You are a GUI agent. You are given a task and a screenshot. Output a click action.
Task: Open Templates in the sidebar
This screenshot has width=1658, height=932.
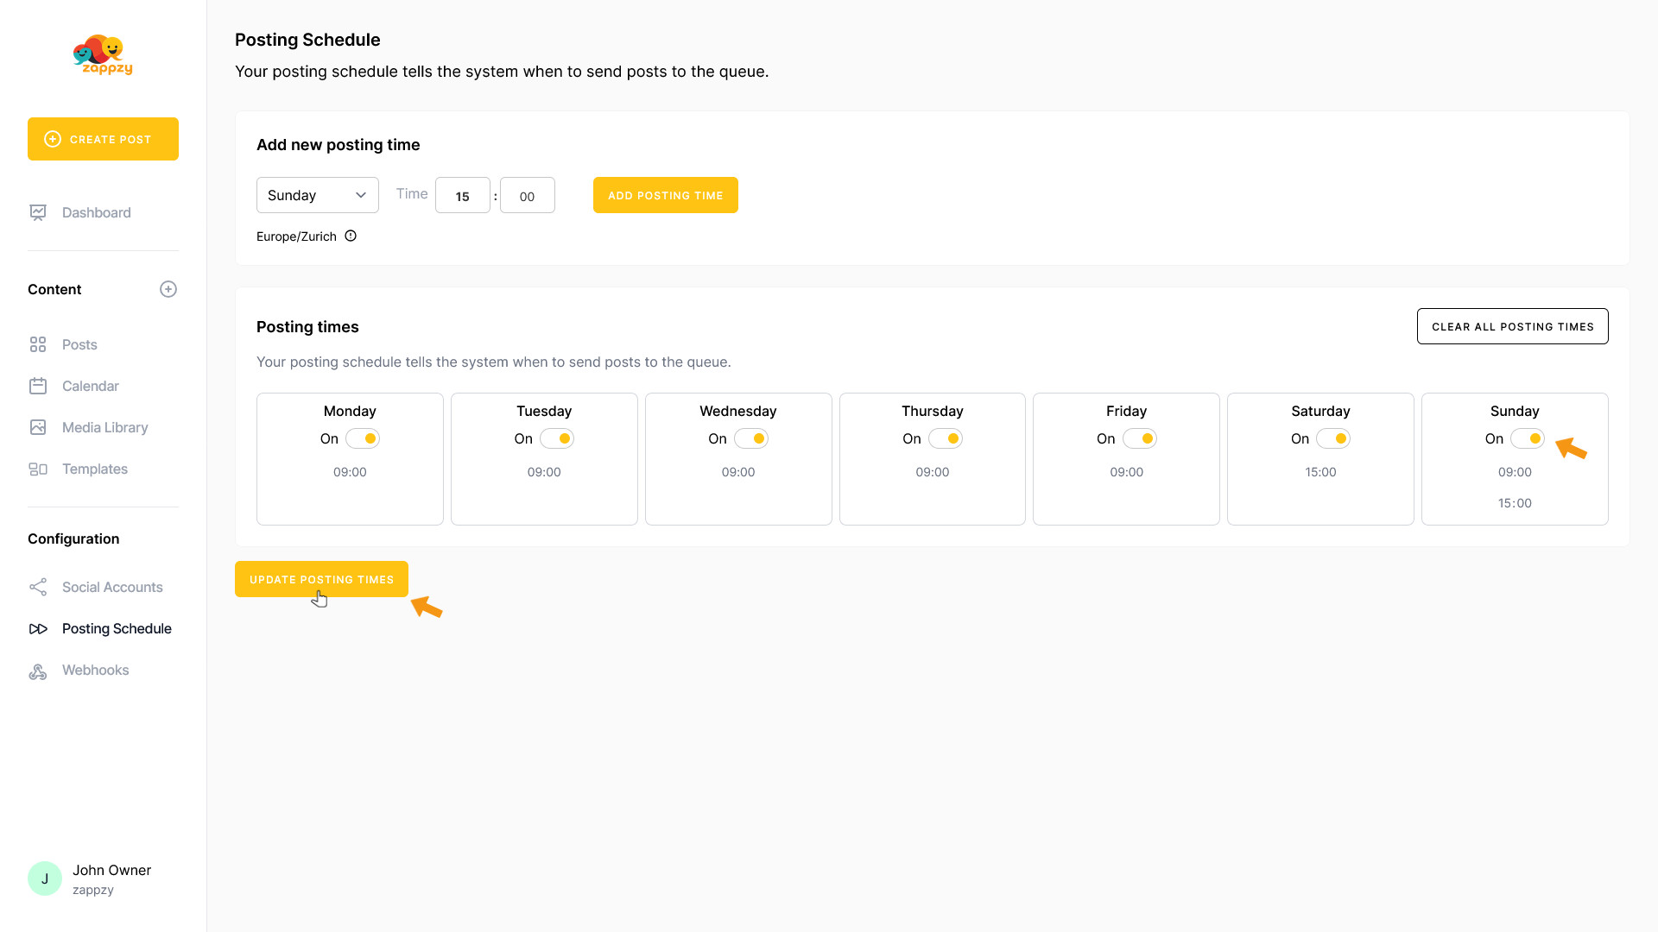(x=94, y=469)
